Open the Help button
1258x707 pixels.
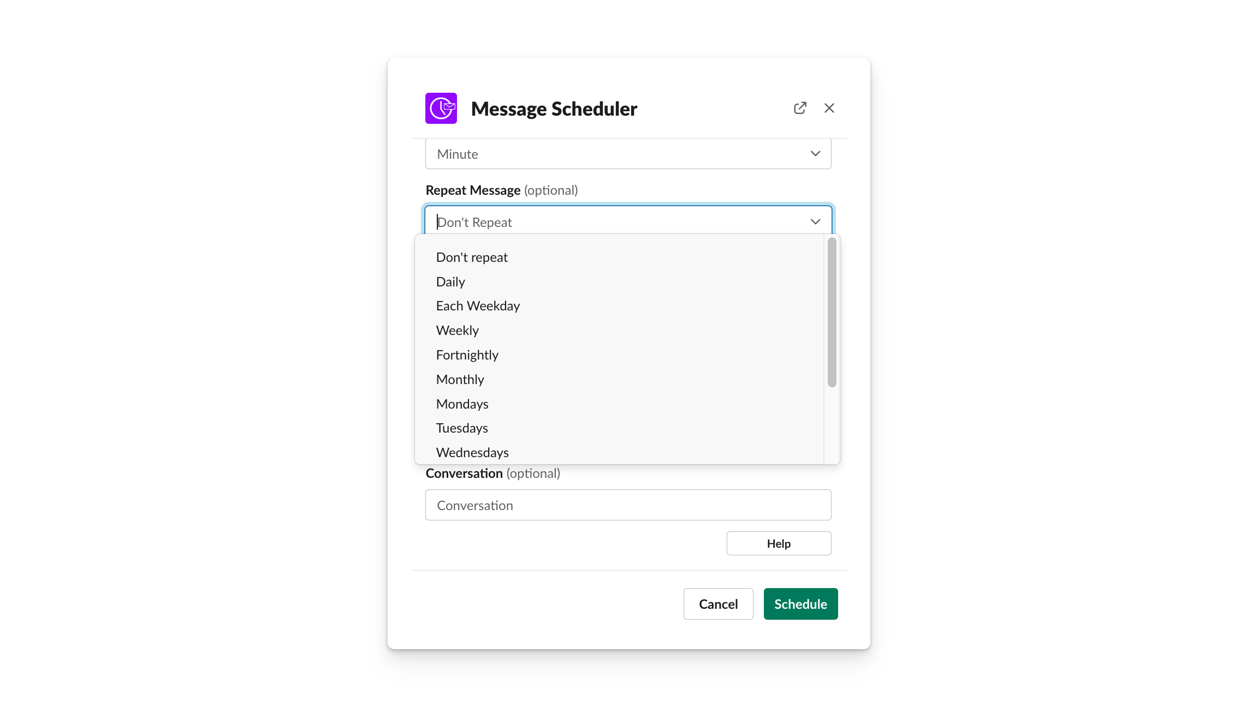(779, 543)
